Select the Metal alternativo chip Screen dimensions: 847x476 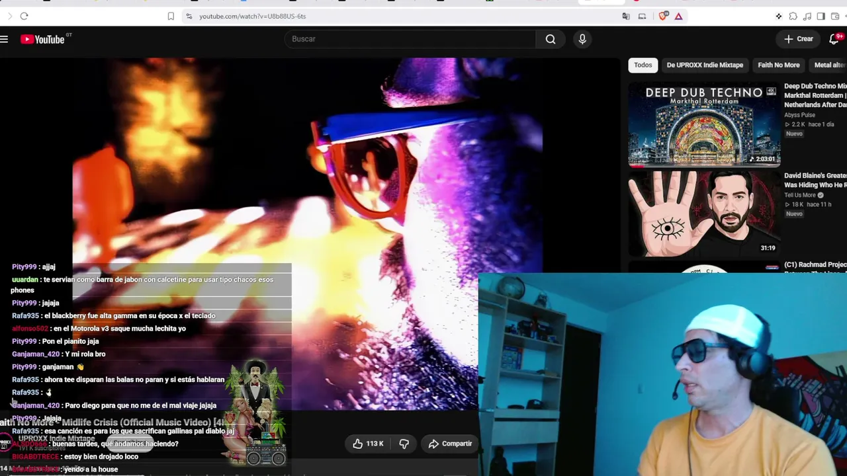pyautogui.click(x=829, y=65)
